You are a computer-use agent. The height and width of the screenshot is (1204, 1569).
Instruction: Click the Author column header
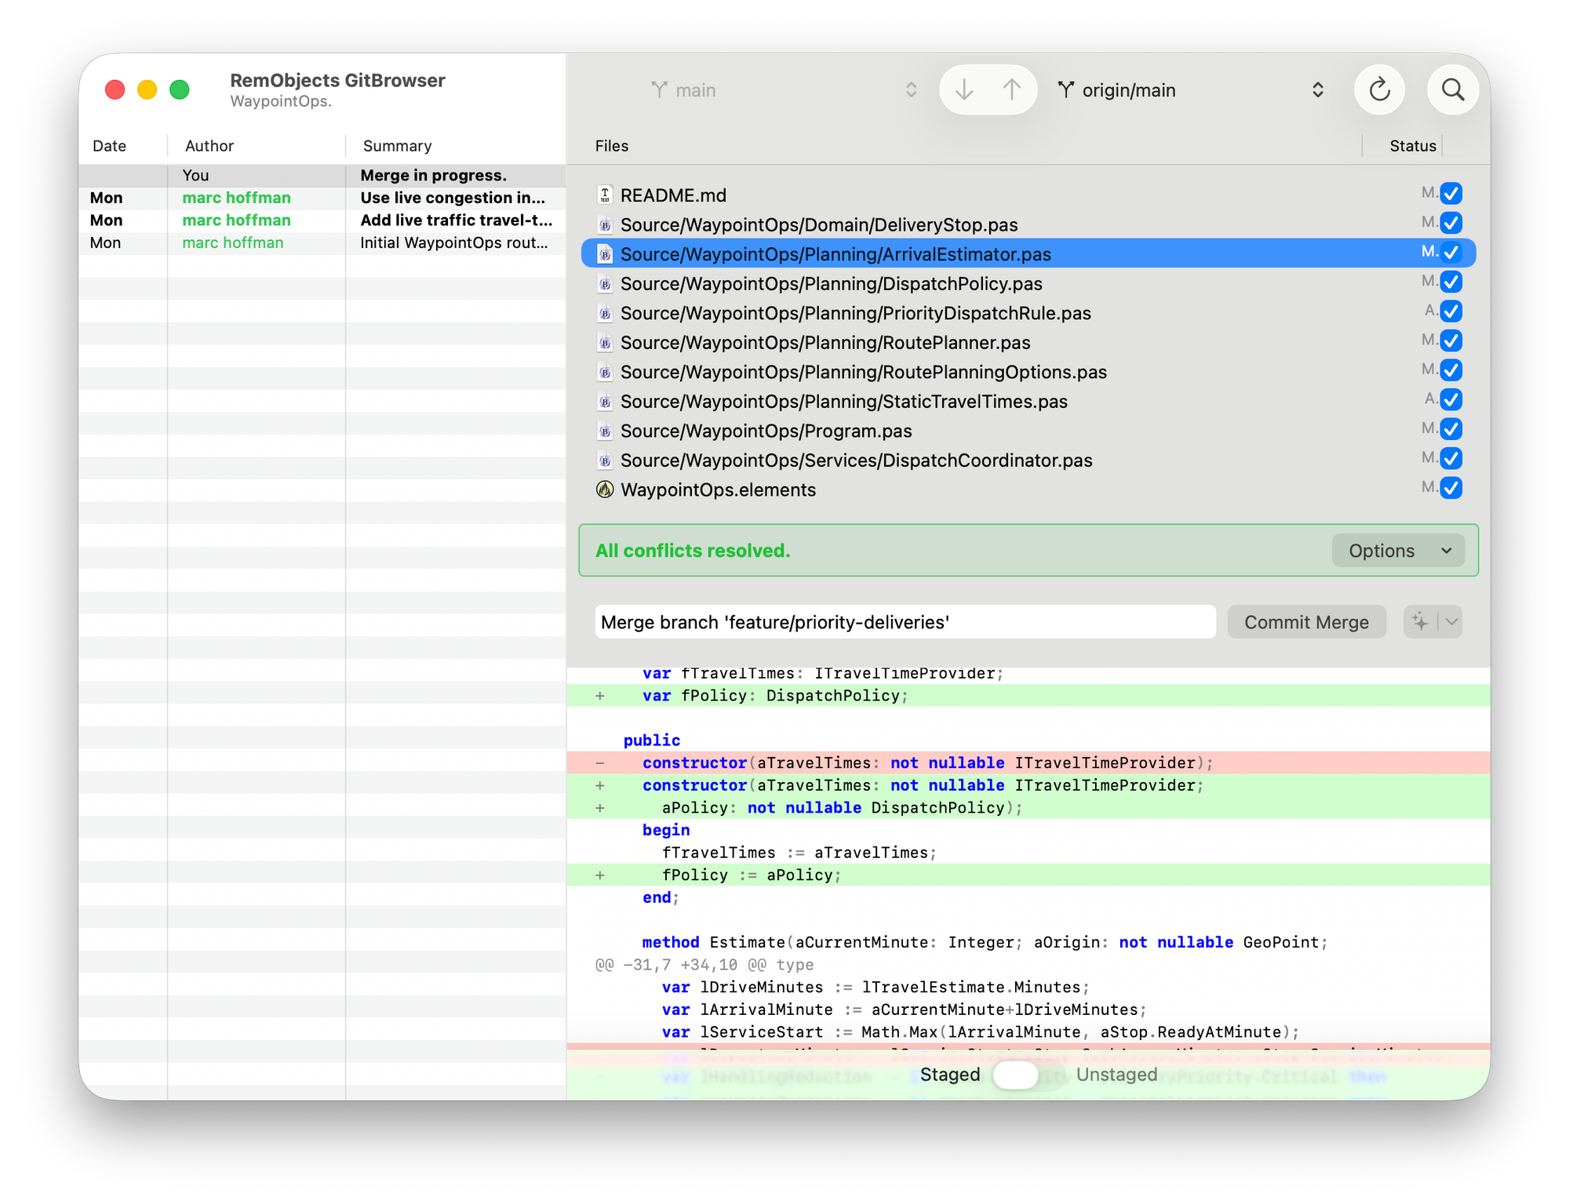point(209,146)
